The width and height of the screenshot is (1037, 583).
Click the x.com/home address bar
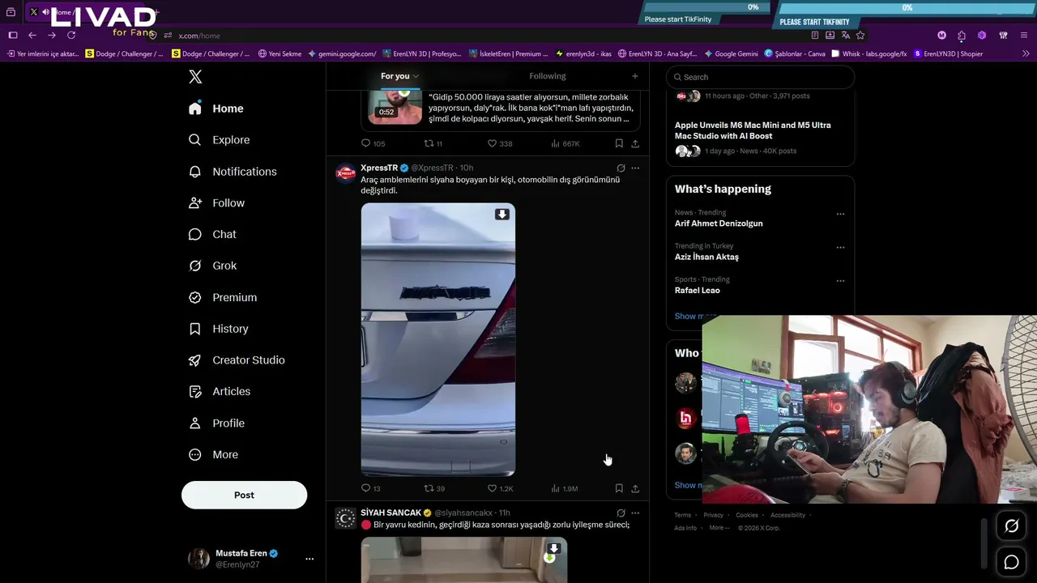[x=199, y=36]
